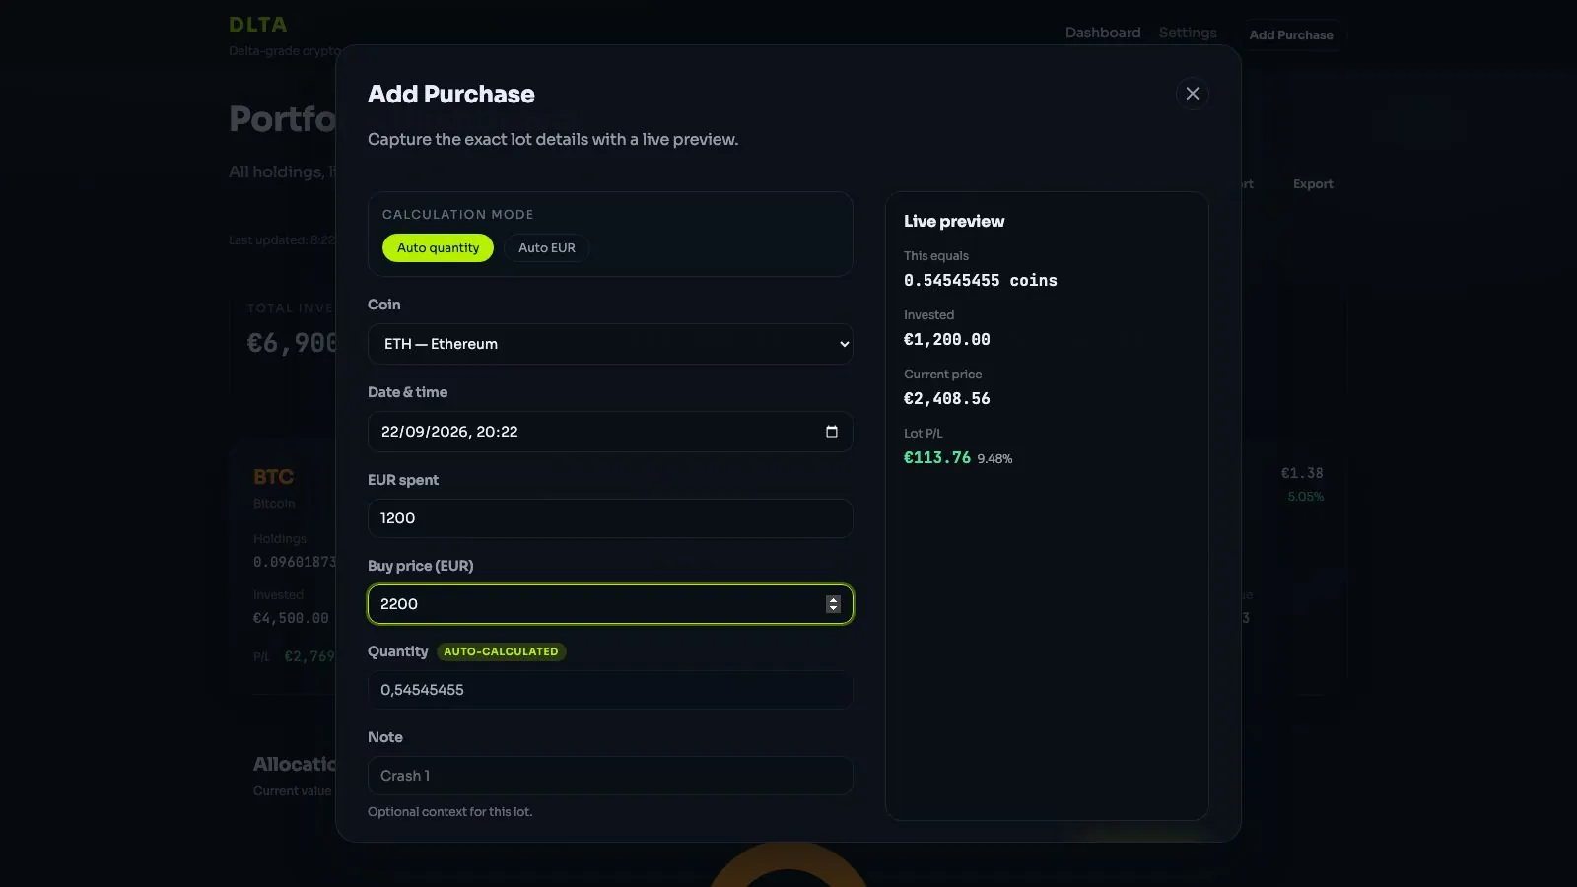Viewport: 1577px width, 887px height.
Task: Click the 9.48% percentage in preview
Action: click(994, 459)
